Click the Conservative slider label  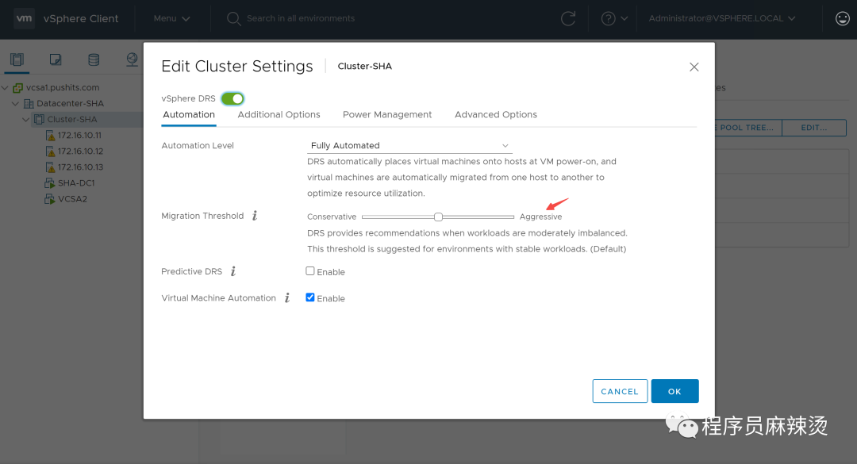click(x=331, y=217)
